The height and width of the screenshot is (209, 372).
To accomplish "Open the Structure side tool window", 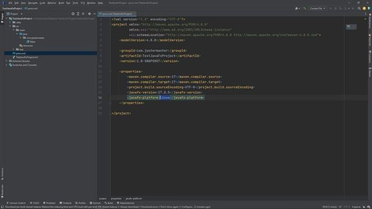I will pyautogui.click(x=2, y=174).
